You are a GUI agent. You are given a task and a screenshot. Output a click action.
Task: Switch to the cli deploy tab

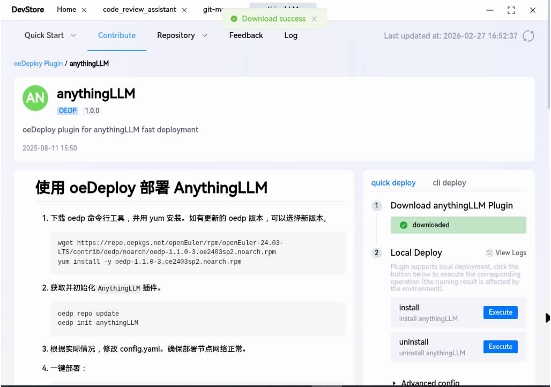coord(449,183)
